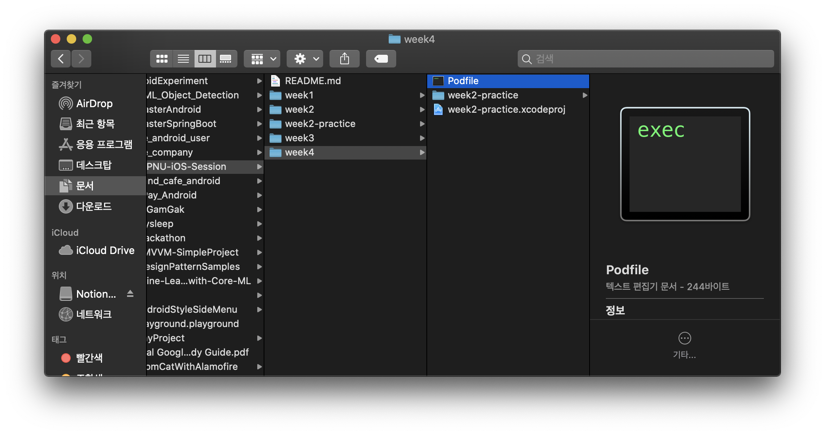Image resolution: width=825 pixels, height=435 pixels.
Task: Select the Recents sidebar item
Action: (95, 124)
